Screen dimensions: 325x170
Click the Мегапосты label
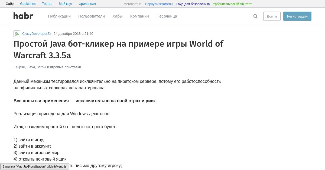coord(132,4)
